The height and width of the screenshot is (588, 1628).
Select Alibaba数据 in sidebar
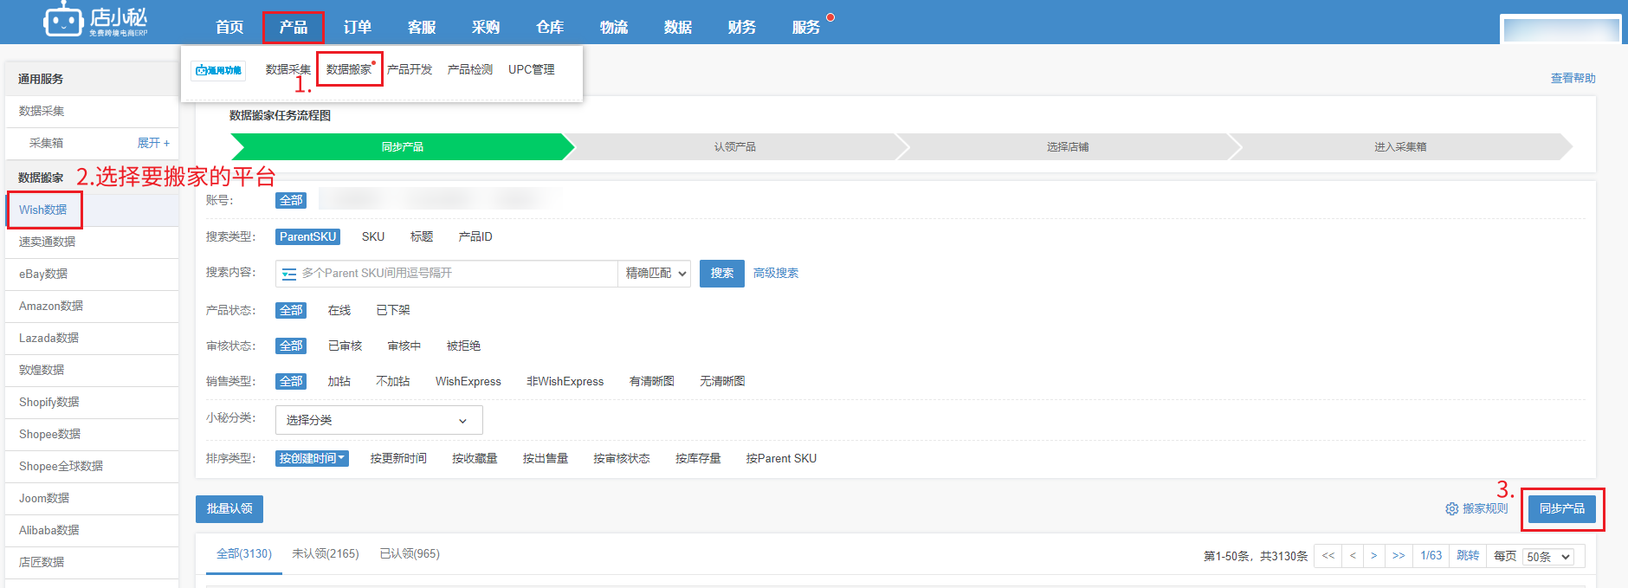pos(92,530)
